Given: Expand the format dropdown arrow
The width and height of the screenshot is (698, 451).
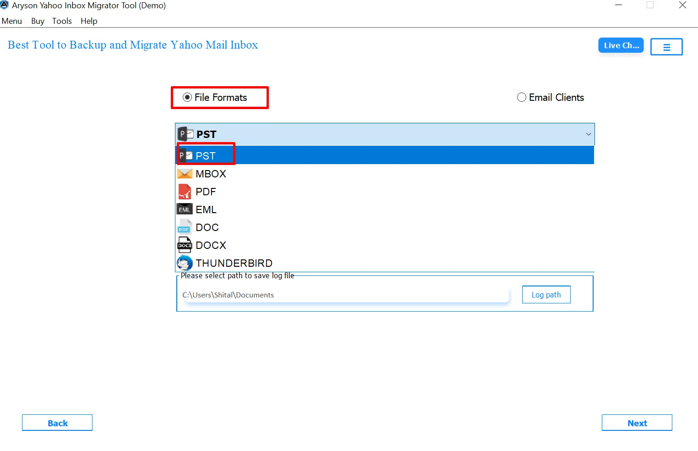Looking at the screenshot, I should pyautogui.click(x=589, y=134).
